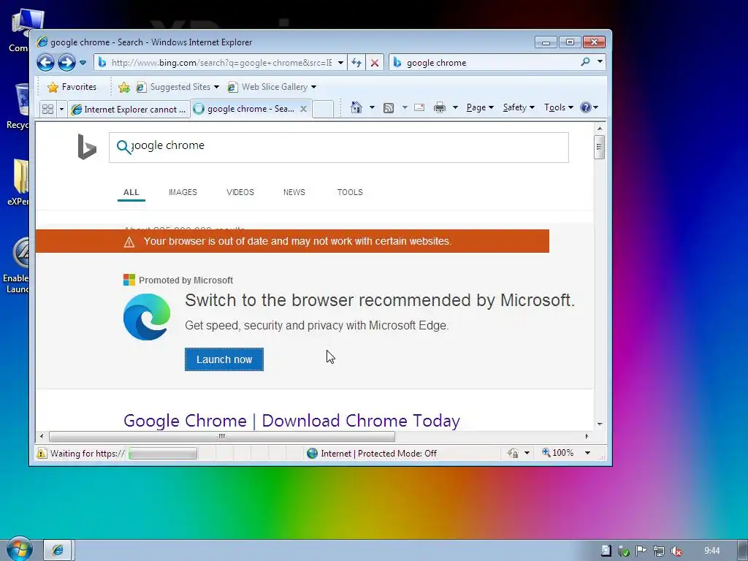Viewport: 748px width, 561px height.
Task: Click the vertical scrollbar thumb
Action: pos(600,147)
